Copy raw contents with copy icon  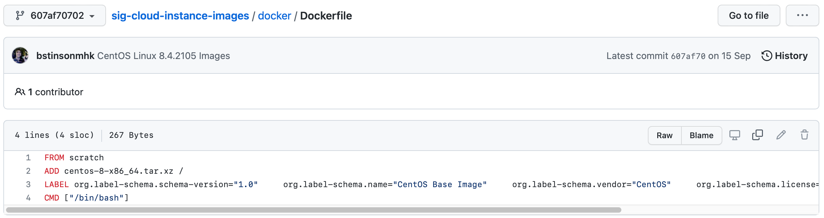click(758, 135)
